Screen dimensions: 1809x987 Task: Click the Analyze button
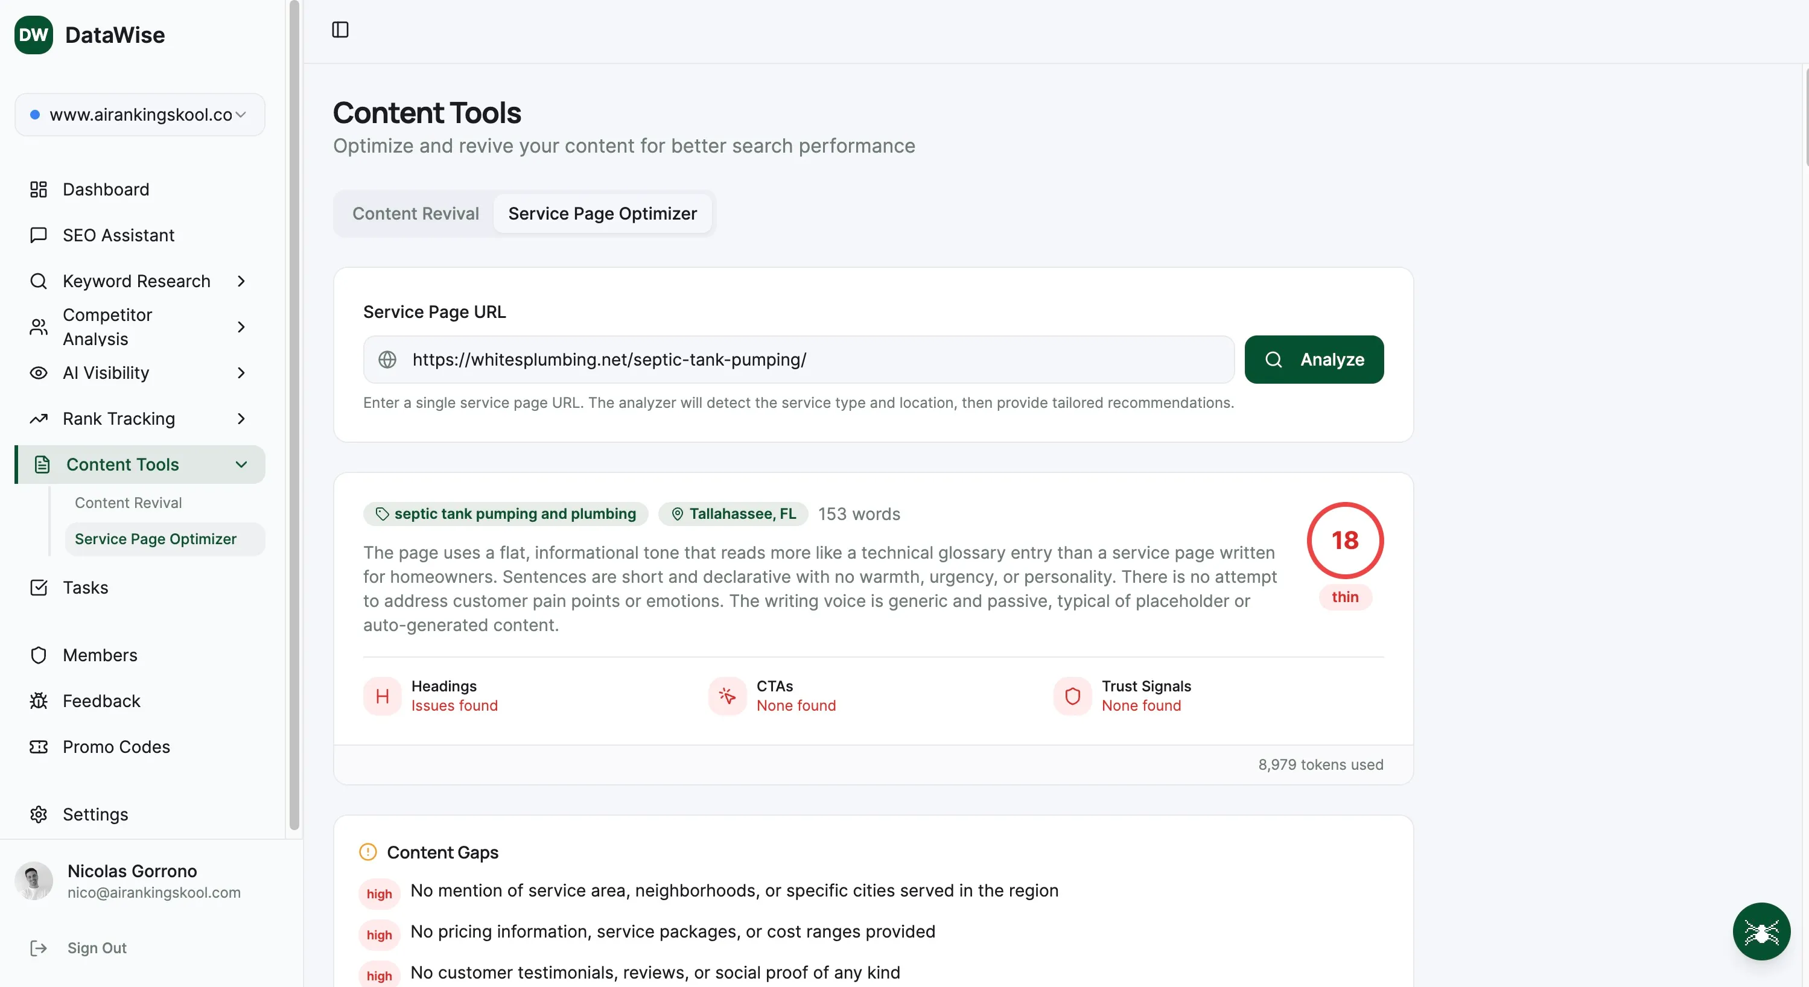1315,359
